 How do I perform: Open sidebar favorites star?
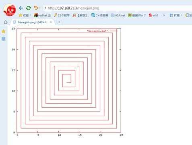pyautogui.click(x=4, y=31)
